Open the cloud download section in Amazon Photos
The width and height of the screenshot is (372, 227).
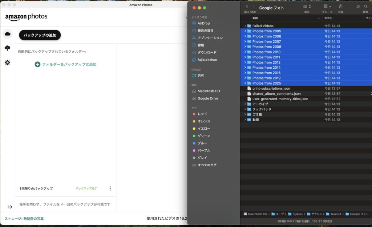[x=8, y=48]
